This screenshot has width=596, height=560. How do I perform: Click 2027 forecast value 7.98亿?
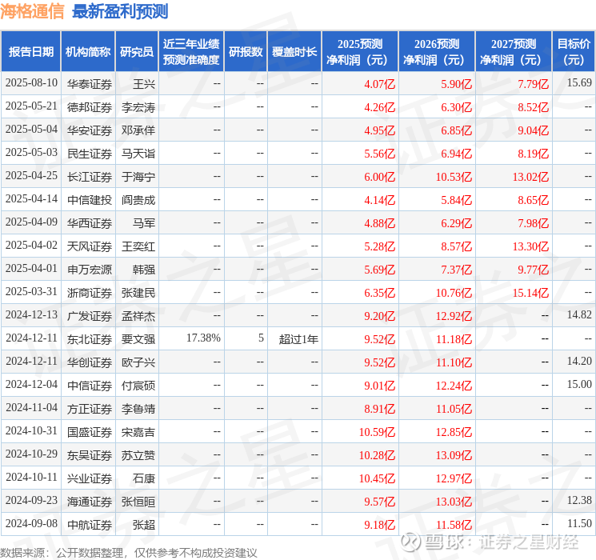click(534, 223)
